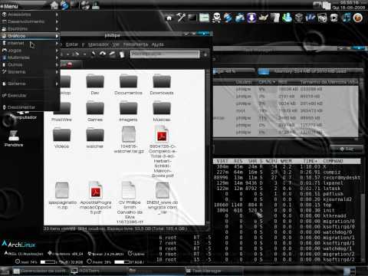The width and height of the screenshot is (368, 276).
Task: Open the Escritório menu entry
Action: (x=29, y=29)
